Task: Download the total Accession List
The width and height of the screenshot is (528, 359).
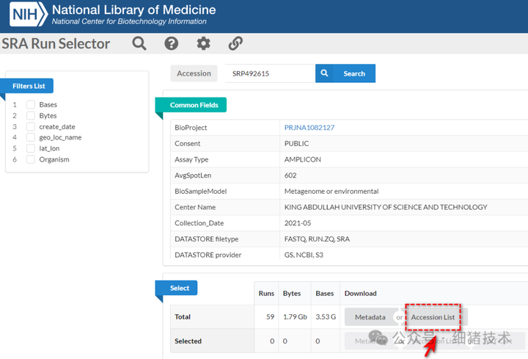Action: (433, 317)
